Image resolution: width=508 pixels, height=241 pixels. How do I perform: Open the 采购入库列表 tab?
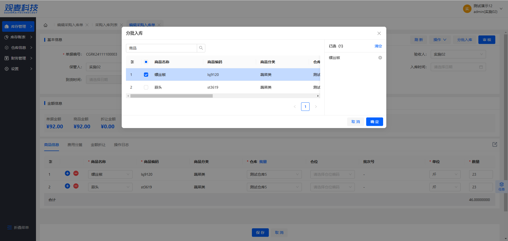(106, 25)
